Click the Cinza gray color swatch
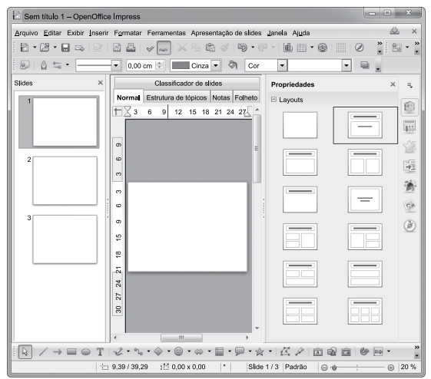Screen dimensions: 431x379 coord(181,65)
